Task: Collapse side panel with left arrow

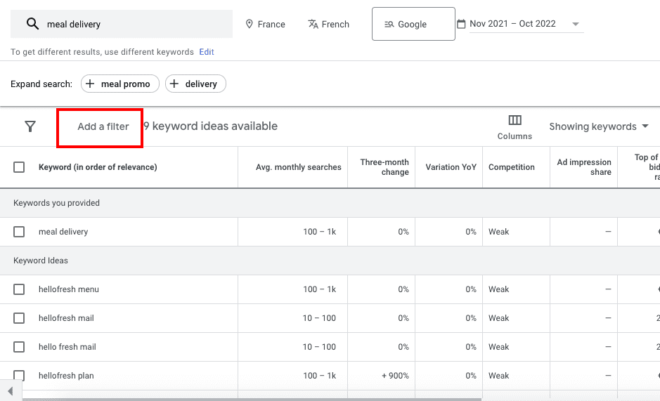Action: [11, 391]
